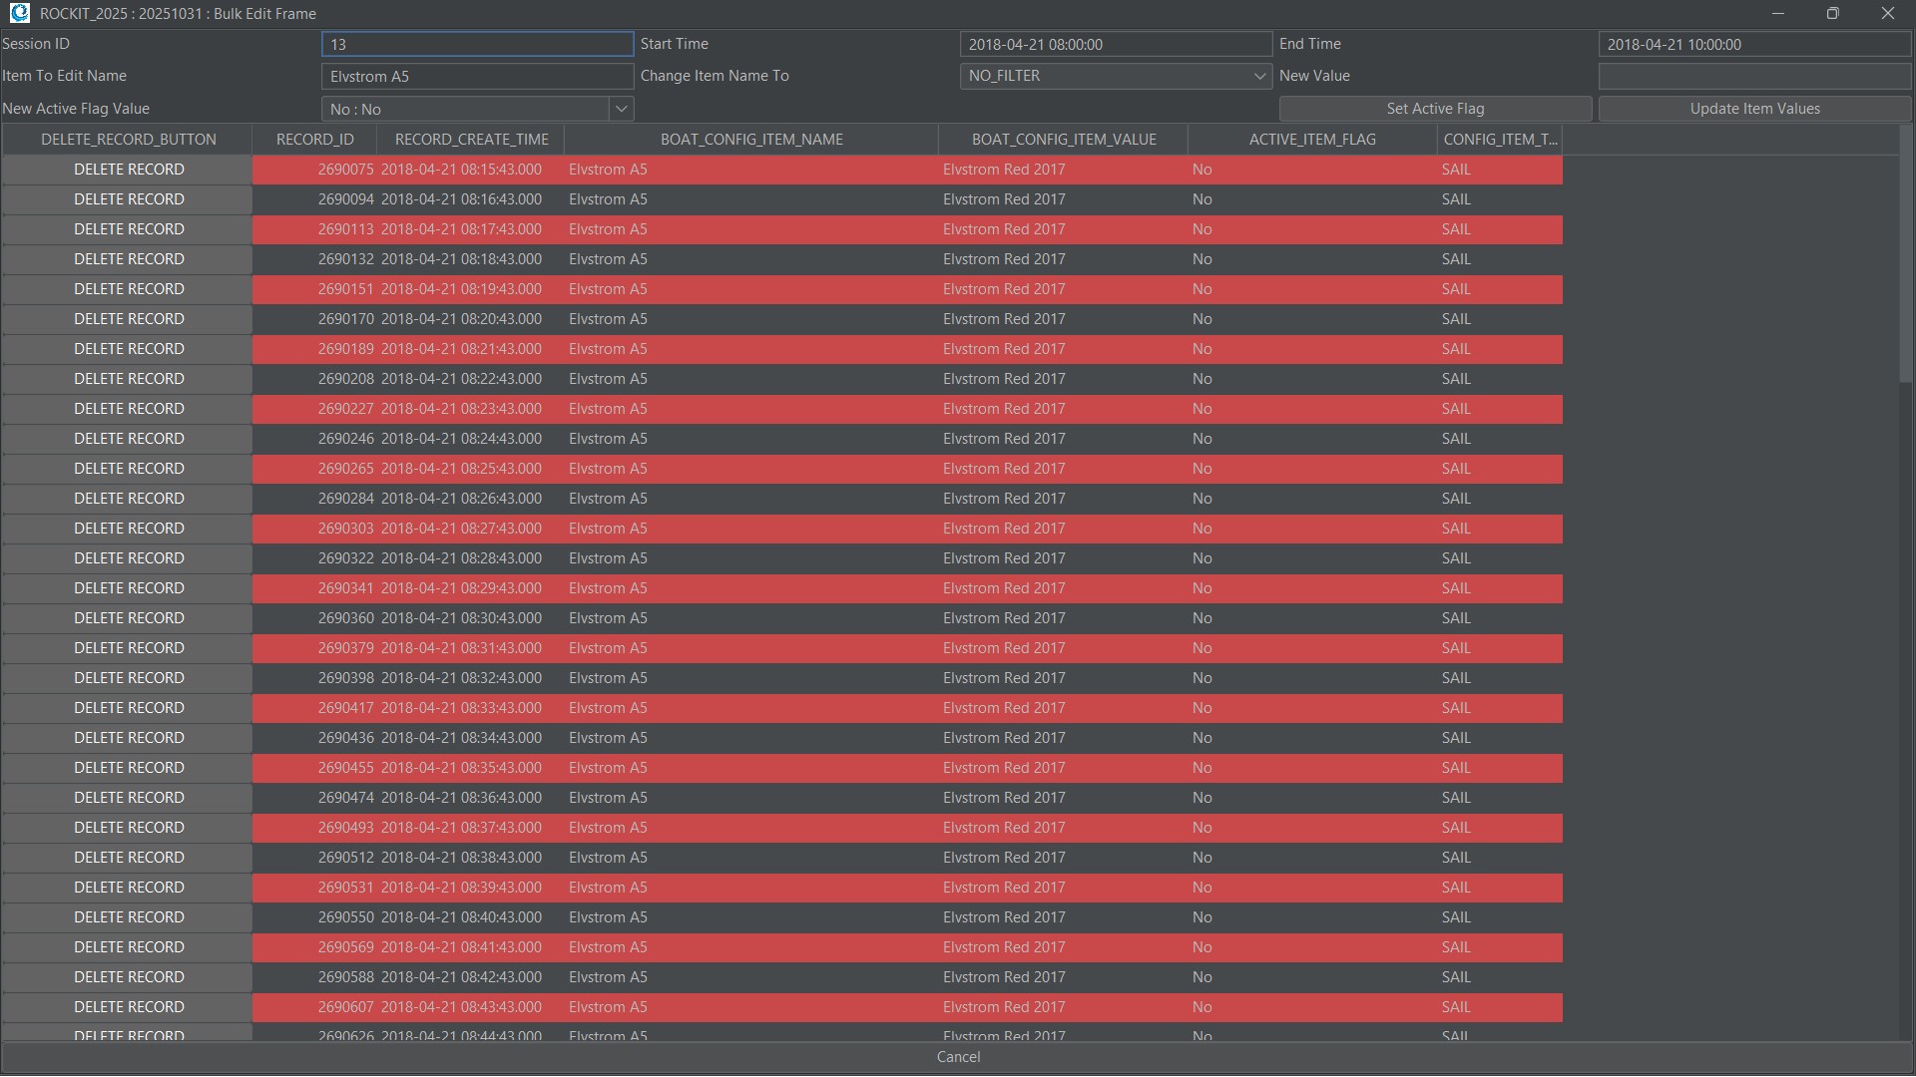
Task: Restore down the Bulk Edit window
Action: coord(1832,13)
